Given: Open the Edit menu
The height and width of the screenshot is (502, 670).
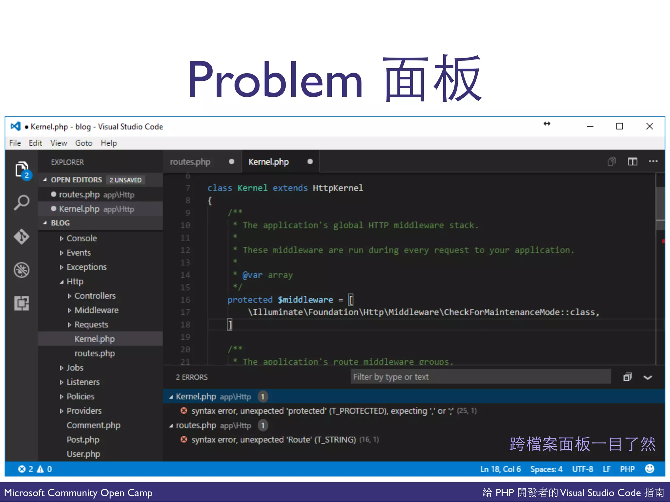Looking at the screenshot, I should click(35, 143).
